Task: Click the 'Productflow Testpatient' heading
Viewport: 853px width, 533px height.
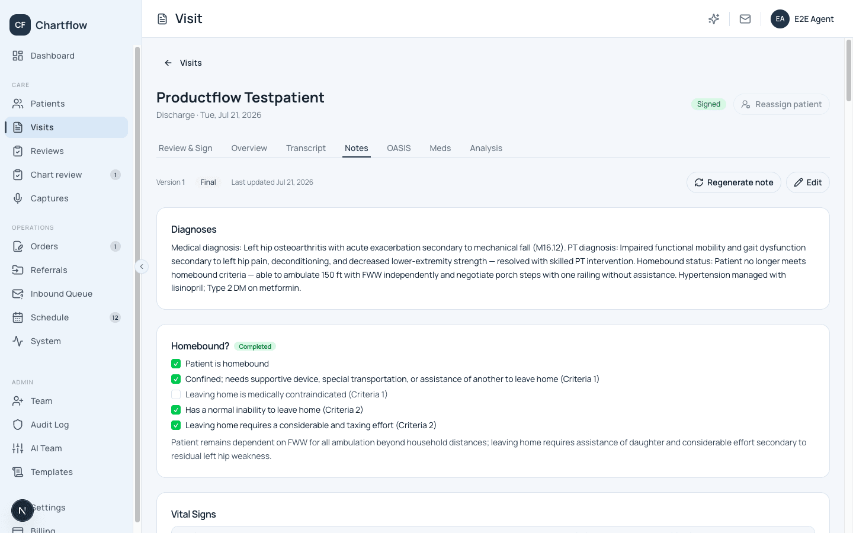Action: (240, 97)
